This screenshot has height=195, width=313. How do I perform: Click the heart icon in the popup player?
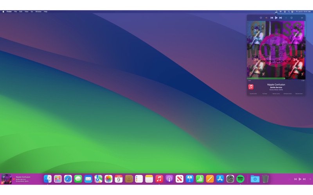click(x=261, y=18)
